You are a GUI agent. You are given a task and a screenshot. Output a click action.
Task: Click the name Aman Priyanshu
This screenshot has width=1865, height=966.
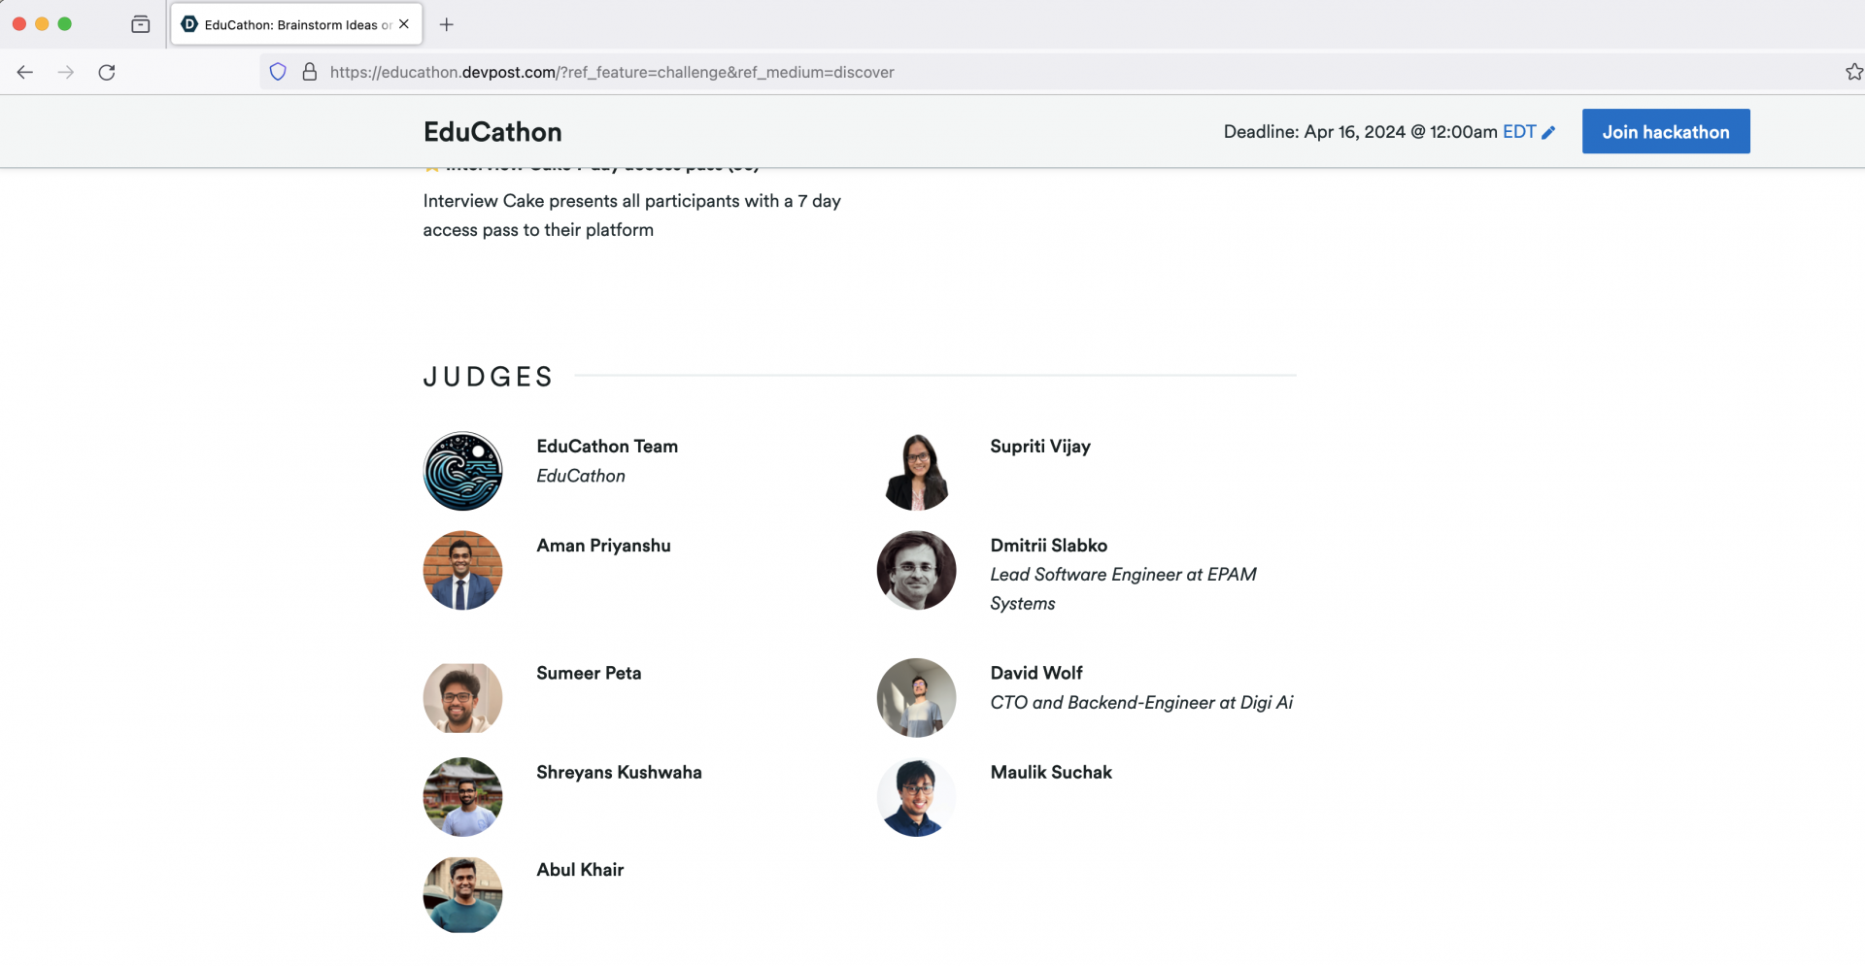click(603, 546)
